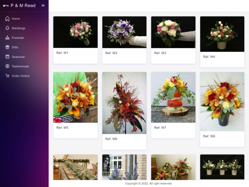249x187 pixels.
Task: Click the 'Ref: W8' label
Action: (x=209, y=136)
